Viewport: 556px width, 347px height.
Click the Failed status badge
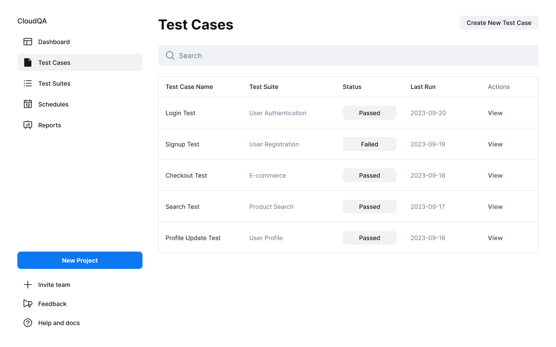pyautogui.click(x=370, y=144)
